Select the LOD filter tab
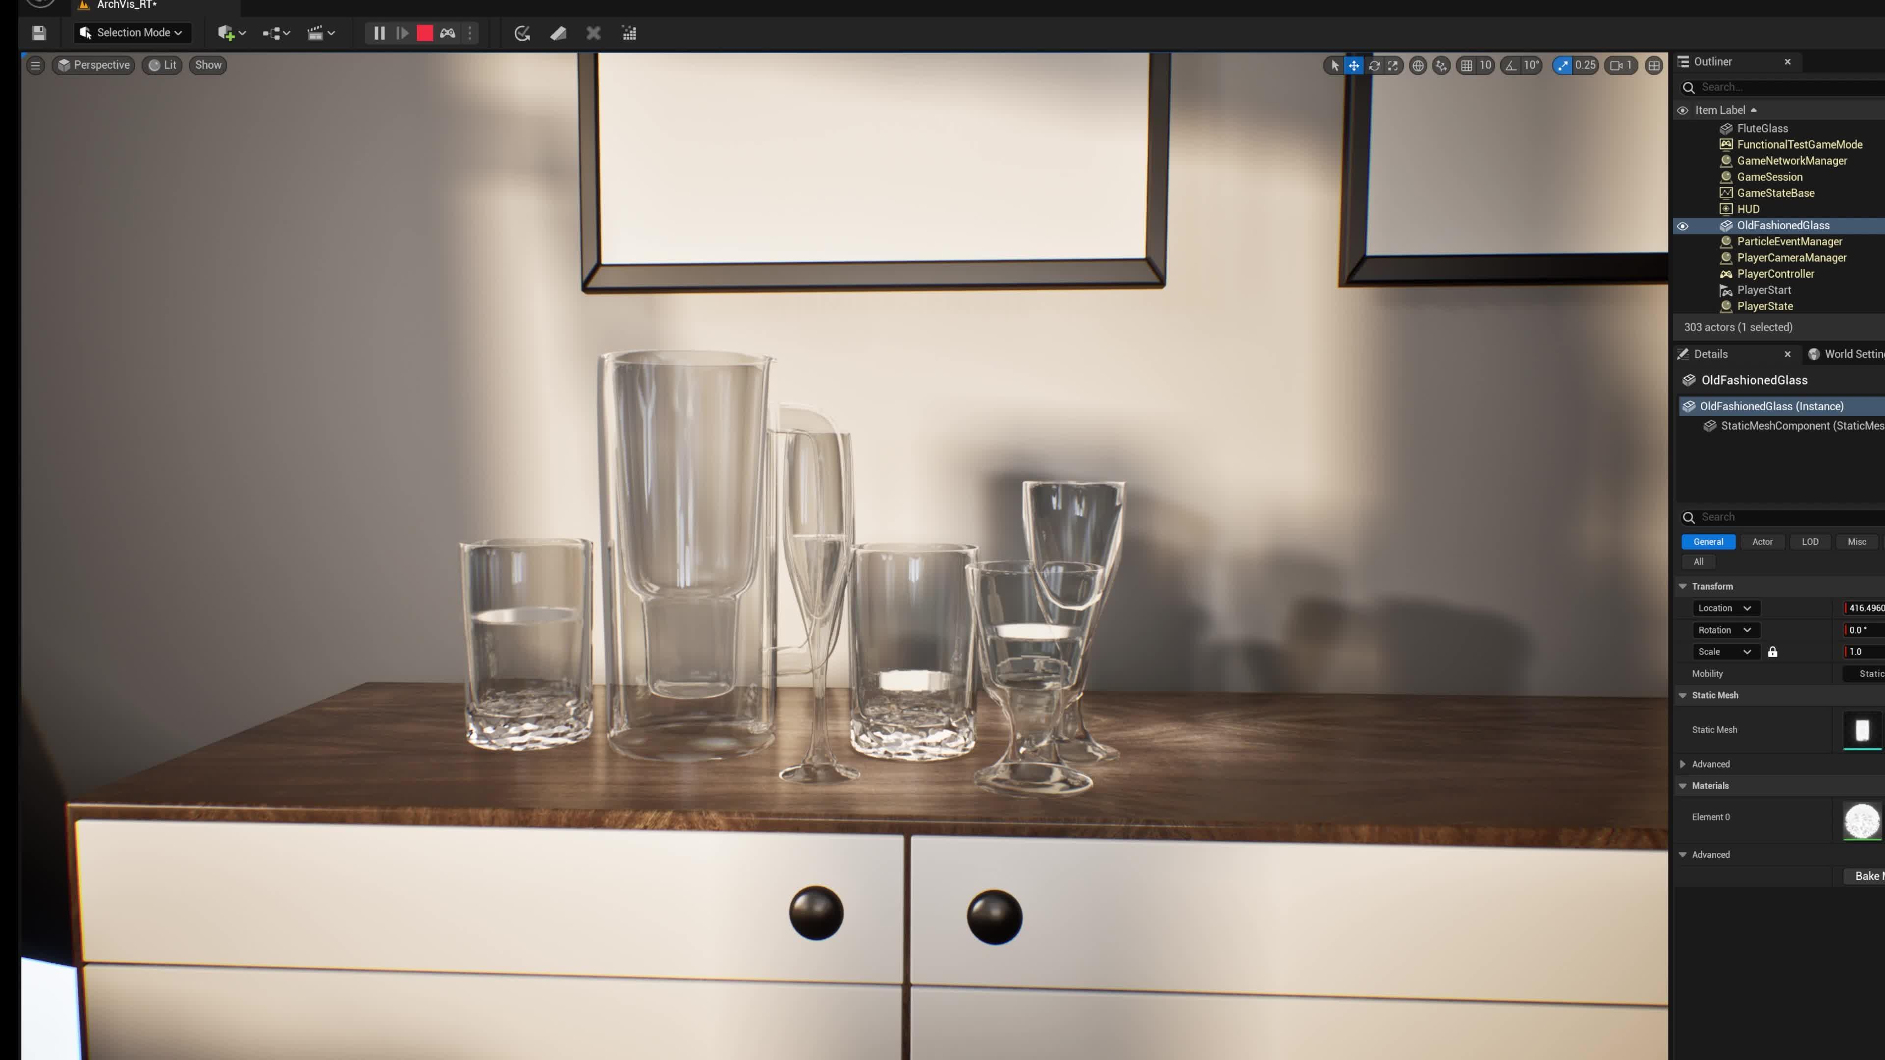The height and width of the screenshot is (1060, 1885). [x=1809, y=542]
